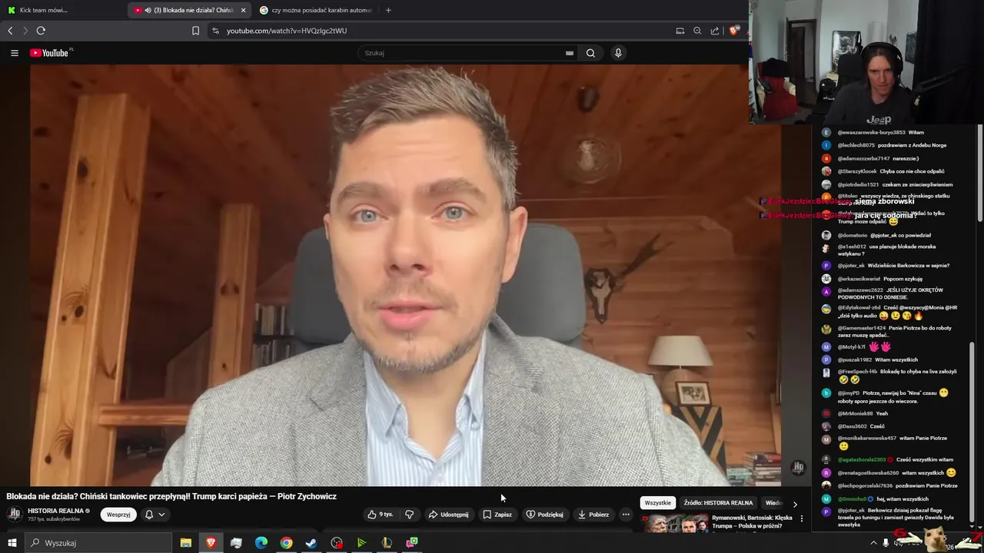This screenshot has width=984, height=553.
Task: Select the Blokada nie działa YouTube tab
Action: pos(190,10)
